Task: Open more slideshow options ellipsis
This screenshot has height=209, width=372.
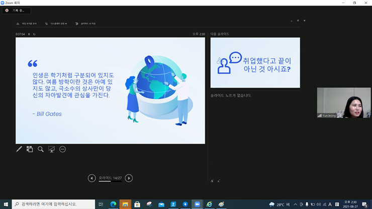Action: coord(62,149)
